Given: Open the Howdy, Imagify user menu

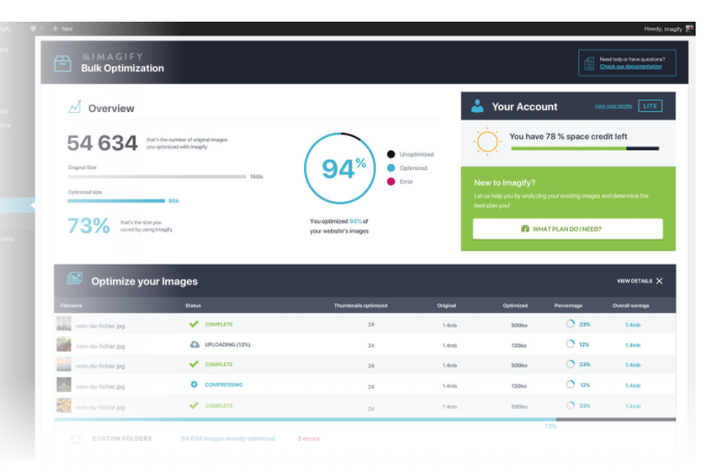Looking at the screenshot, I should (668, 29).
